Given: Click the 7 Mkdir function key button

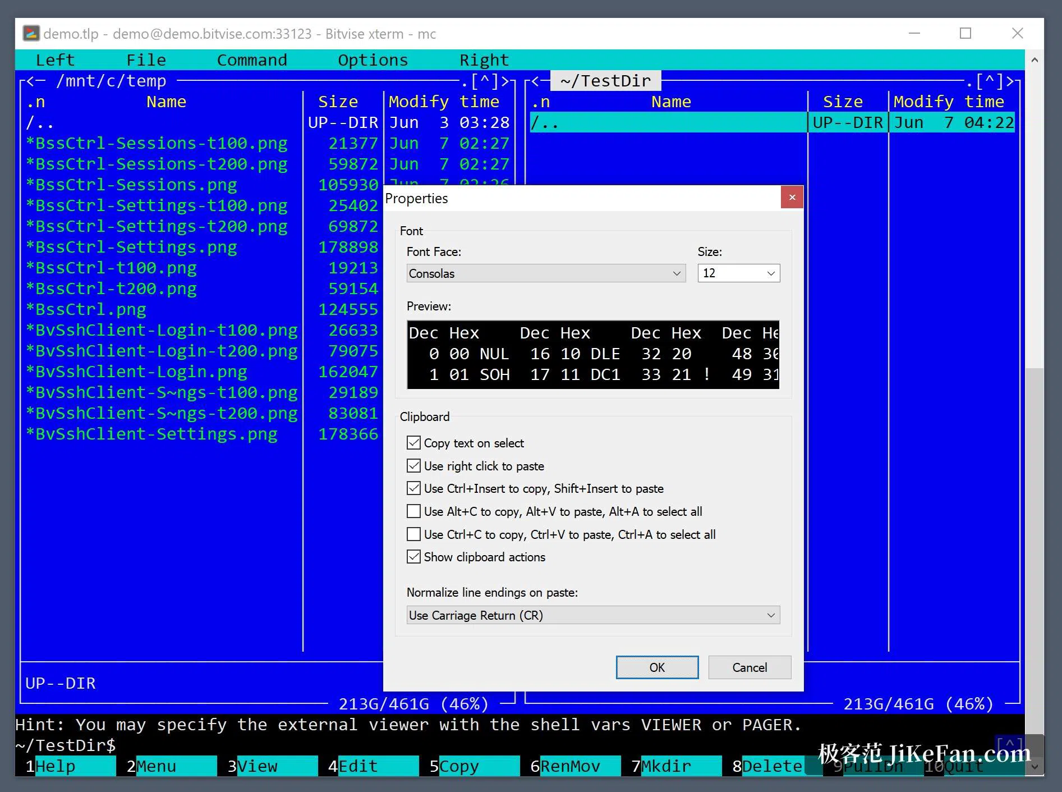Looking at the screenshot, I should click(x=676, y=766).
